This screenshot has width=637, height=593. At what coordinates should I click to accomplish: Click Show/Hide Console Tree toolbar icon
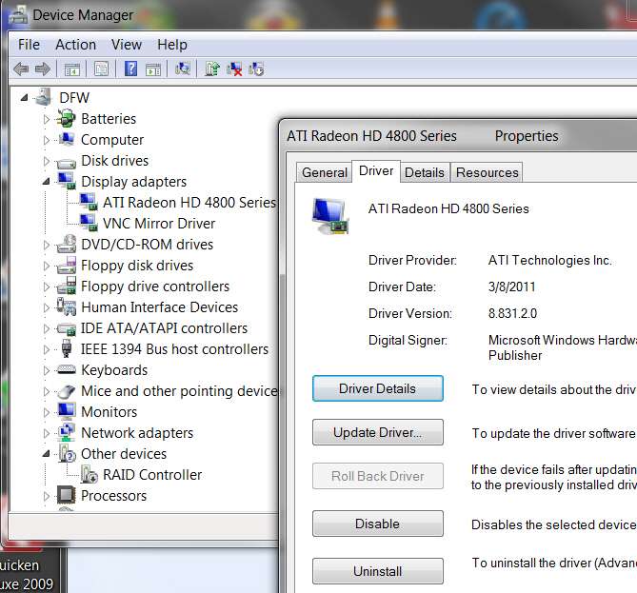72,69
